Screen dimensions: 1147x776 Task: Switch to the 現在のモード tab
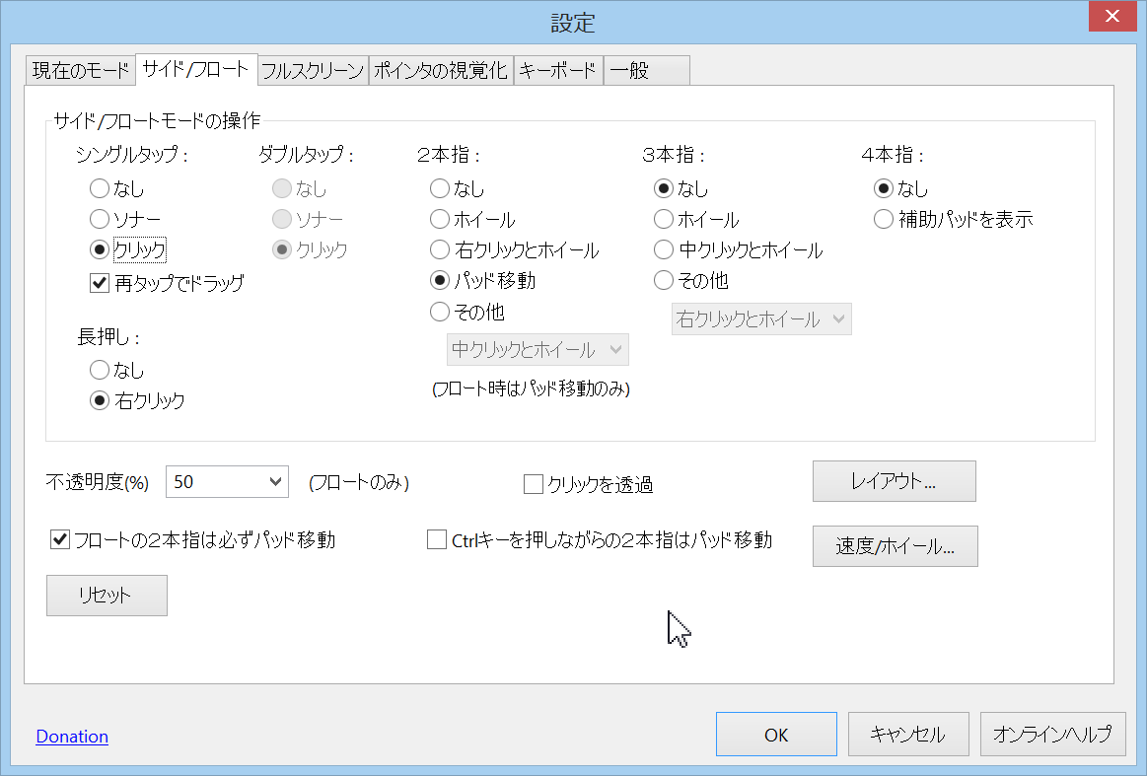pyautogui.click(x=80, y=71)
